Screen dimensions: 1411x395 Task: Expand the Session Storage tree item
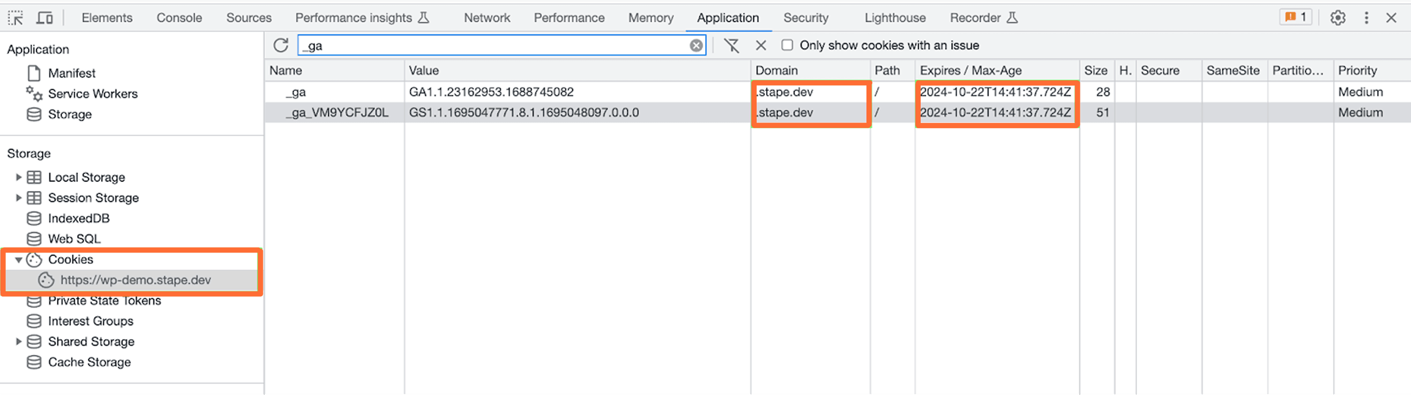18,198
